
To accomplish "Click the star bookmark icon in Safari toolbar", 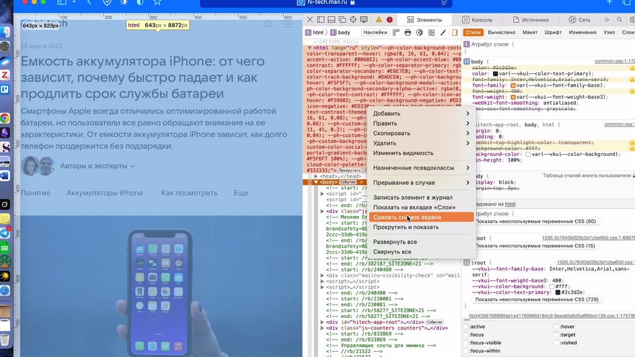I will [157, 3].
